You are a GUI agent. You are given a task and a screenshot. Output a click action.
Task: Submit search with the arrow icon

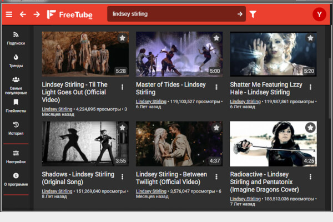(240, 14)
